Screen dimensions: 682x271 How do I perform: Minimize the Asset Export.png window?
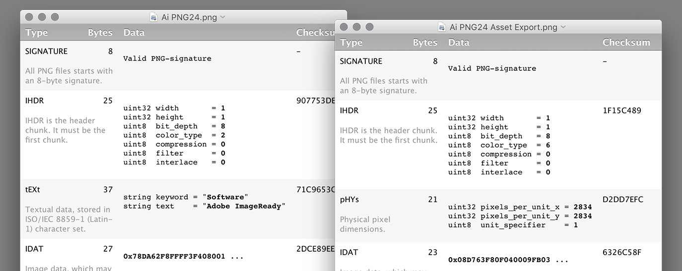click(x=357, y=27)
